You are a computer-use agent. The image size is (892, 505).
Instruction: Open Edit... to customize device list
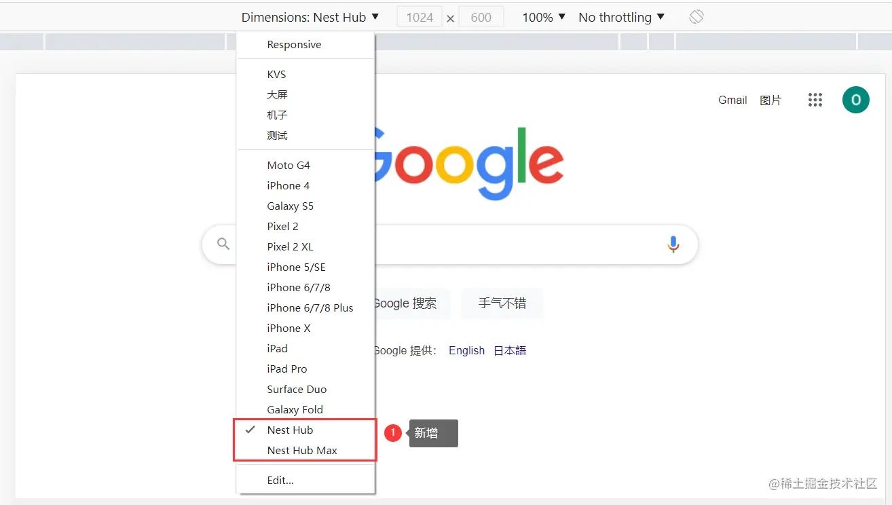pos(305,481)
